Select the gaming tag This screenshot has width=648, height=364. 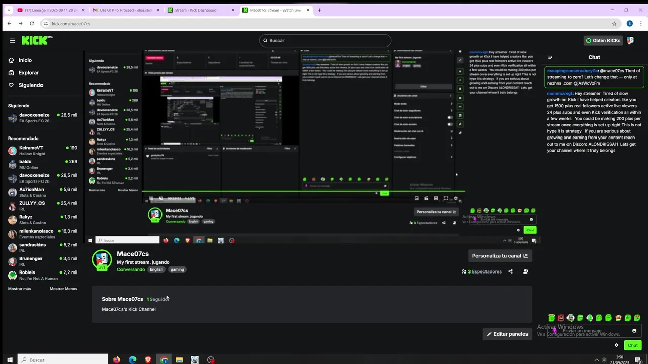pyautogui.click(x=177, y=269)
